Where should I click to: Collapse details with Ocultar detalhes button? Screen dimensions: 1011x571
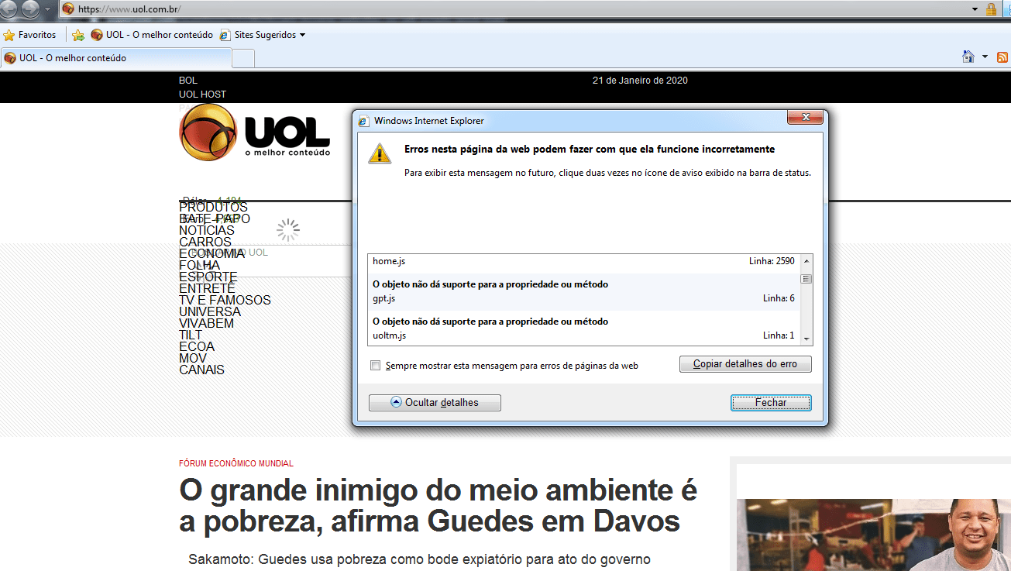435,403
